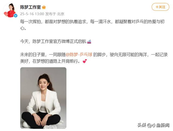Click the 心。 text on the second line
This screenshot has height=131, width=173.
[x=23, y=28]
